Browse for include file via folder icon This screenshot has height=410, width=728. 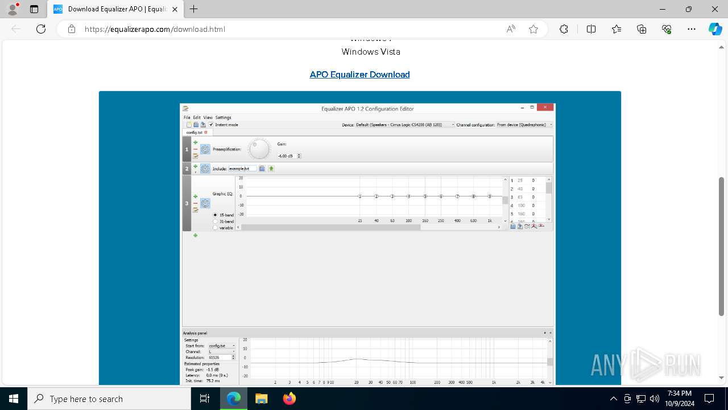tap(262, 169)
